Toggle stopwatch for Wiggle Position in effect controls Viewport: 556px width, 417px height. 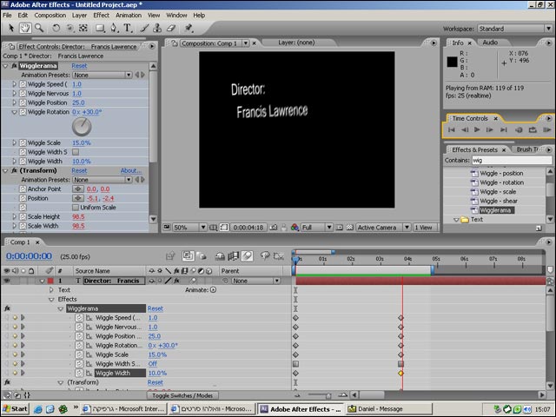[x=23, y=103]
